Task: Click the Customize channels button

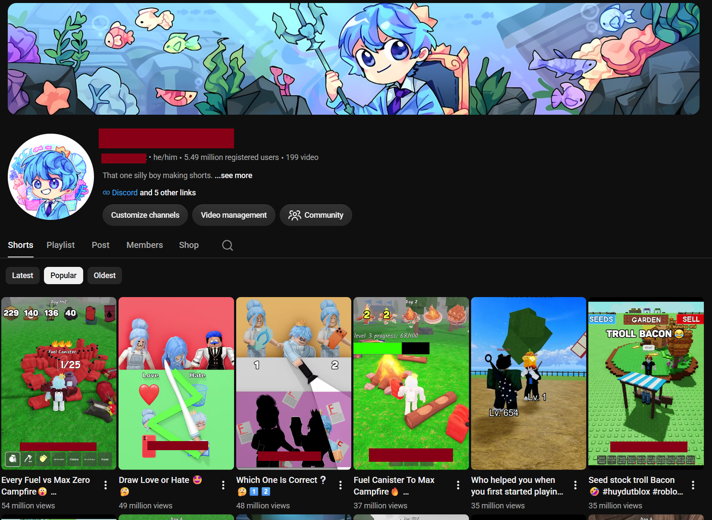Action: [145, 215]
